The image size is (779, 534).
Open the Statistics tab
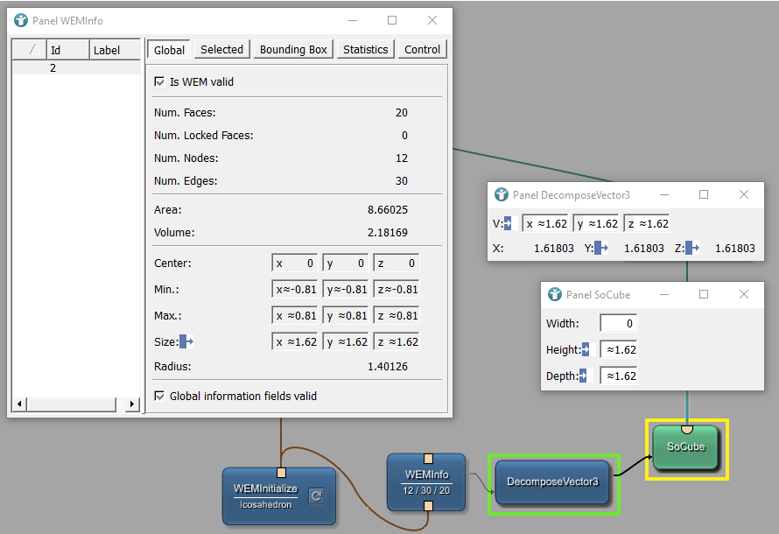click(x=365, y=49)
